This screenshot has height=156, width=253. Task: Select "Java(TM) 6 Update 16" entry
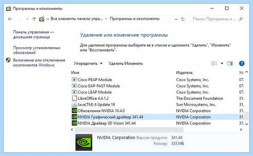pos(96,105)
